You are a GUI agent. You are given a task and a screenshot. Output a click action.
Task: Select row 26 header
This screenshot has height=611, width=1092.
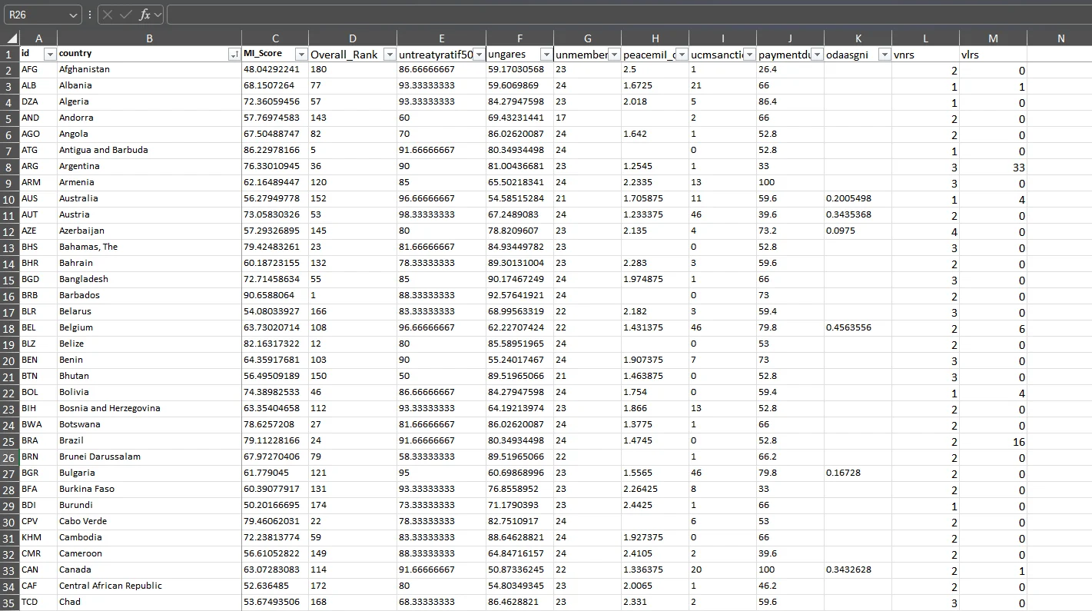coord(9,457)
